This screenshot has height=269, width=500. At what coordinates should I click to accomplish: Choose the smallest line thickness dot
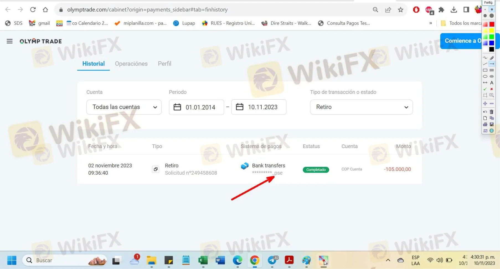(x=485, y=9)
